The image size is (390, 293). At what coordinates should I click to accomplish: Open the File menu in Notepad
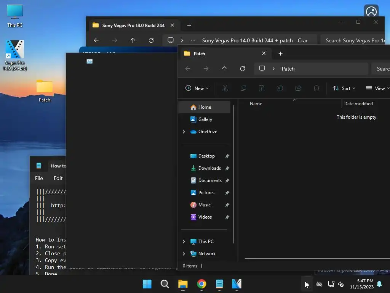pos(39,178)
